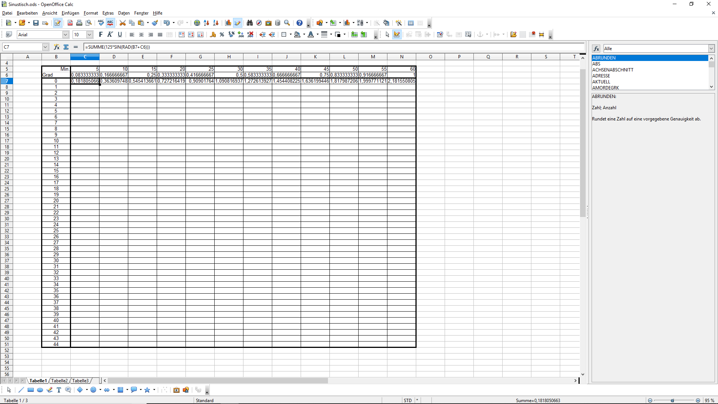This screenshot has width=718, height=404.
Task: Open the Gallery
Action: 268,23
